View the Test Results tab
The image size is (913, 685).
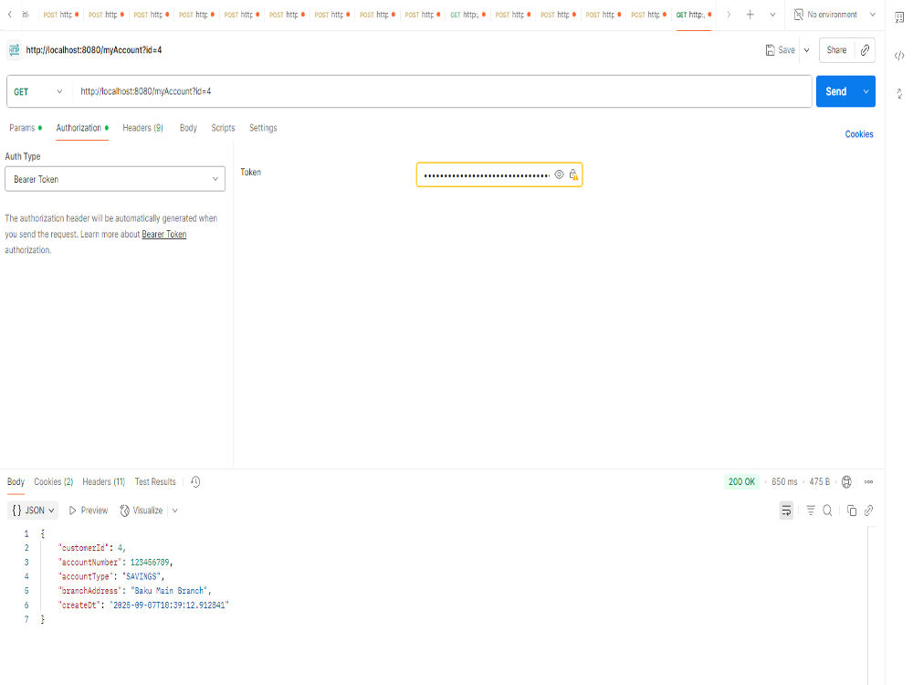point(155,481)
